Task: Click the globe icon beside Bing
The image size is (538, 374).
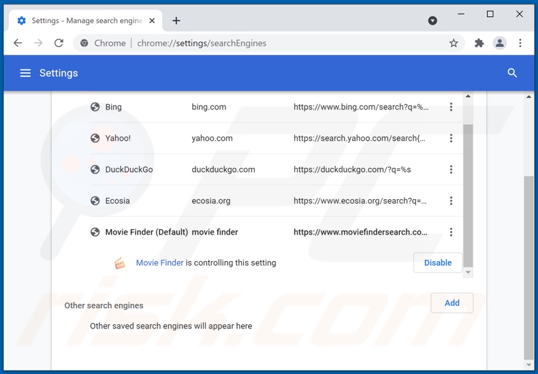Action: tap(95, 107)
